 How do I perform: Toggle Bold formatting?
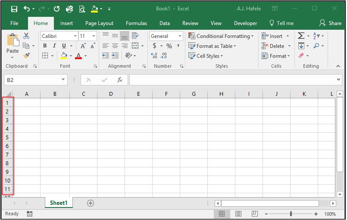coord(45,46)
